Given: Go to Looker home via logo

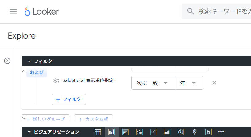Looking at the screenshot, I should 42,12.
